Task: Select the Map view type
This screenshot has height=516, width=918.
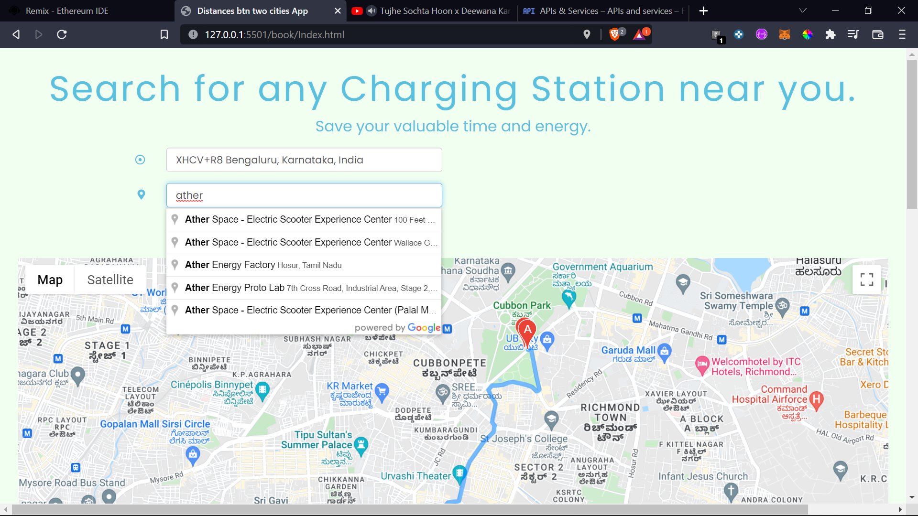Action: 50,280
